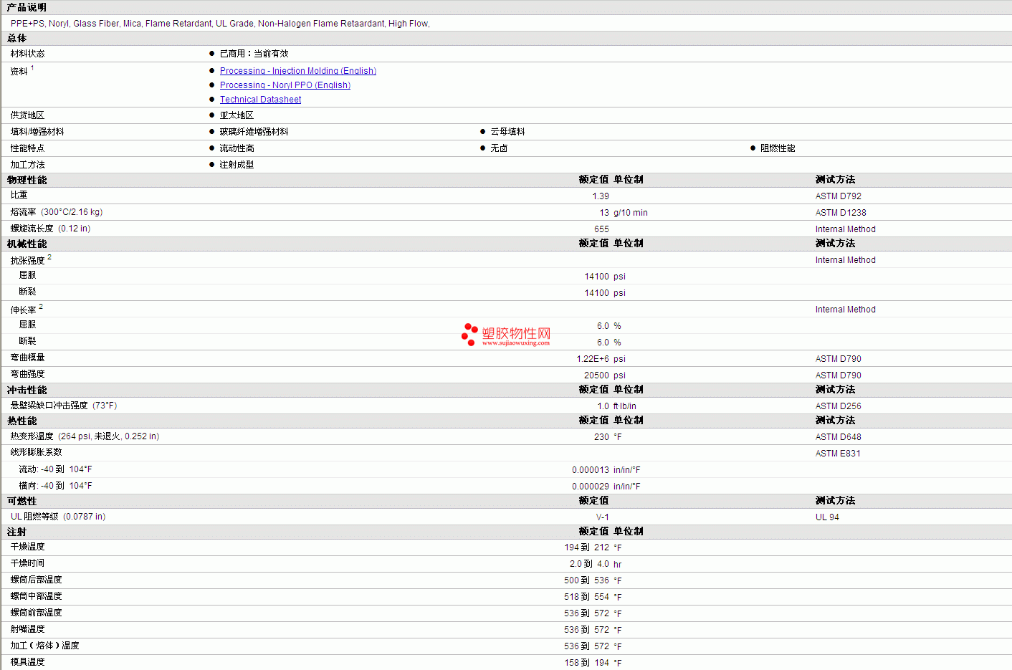The height and width of the screenshot is (670, 1012).
Task: Select the 可燃性 section header
Action: (22, 501)
